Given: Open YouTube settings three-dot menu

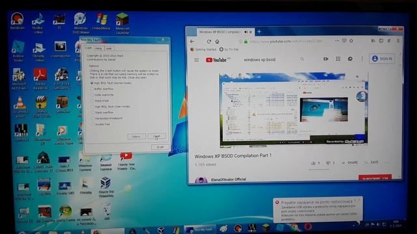Looking at the screenshot, I should coord(362,58).
